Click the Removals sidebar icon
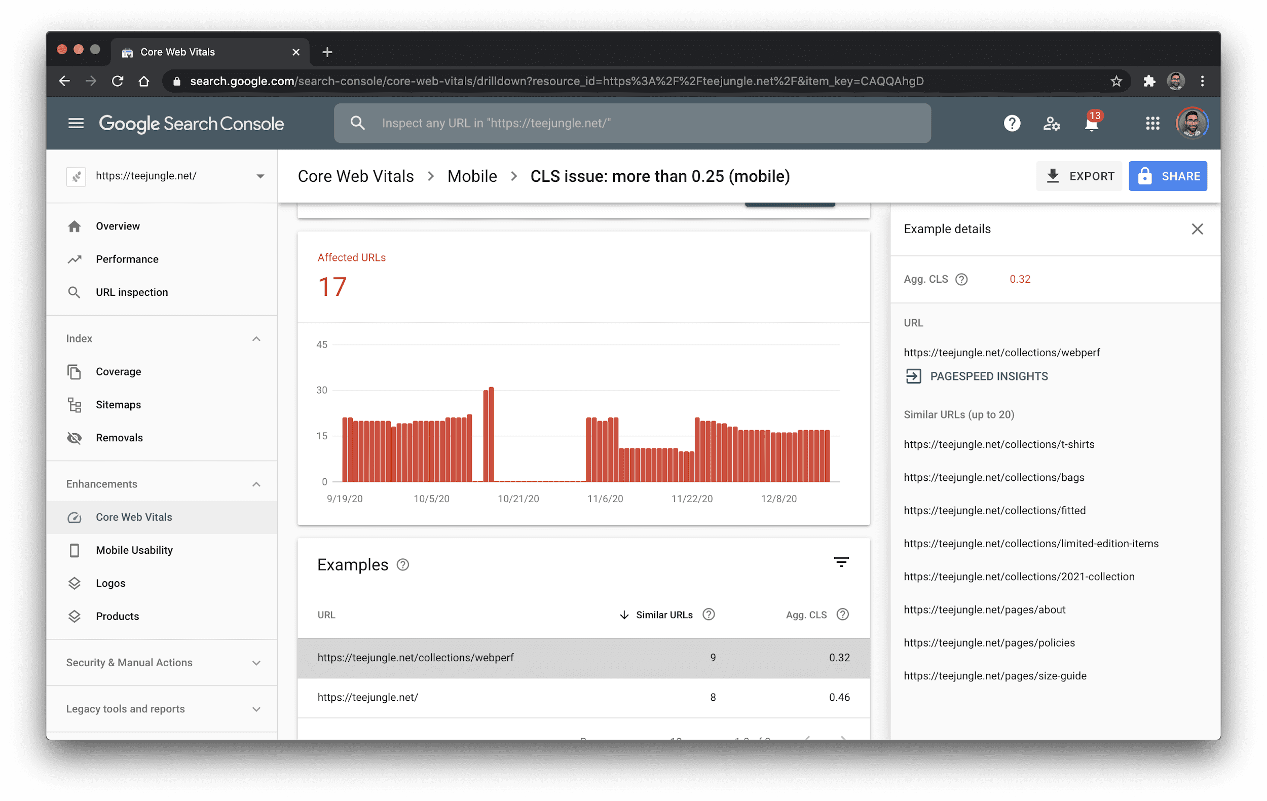The height and width of the screenshot is (801, 1267). tap(74, 437)
